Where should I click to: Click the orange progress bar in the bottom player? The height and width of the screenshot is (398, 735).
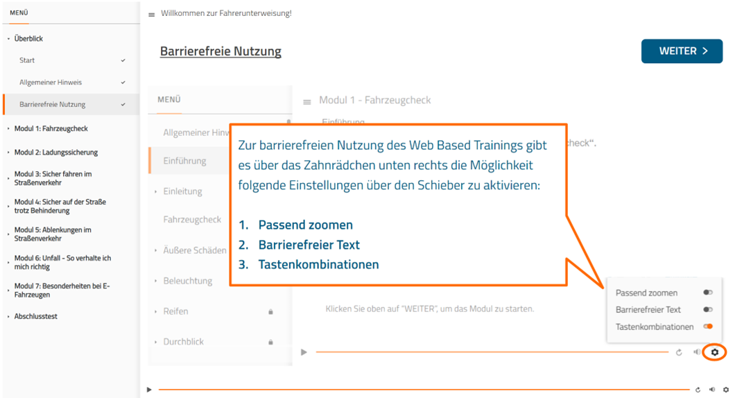pos(423,390)
